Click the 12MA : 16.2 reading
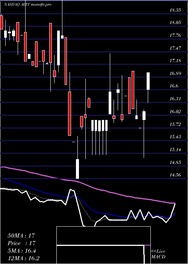Viewport: 188px width, 264px height. tap(23, 258)
